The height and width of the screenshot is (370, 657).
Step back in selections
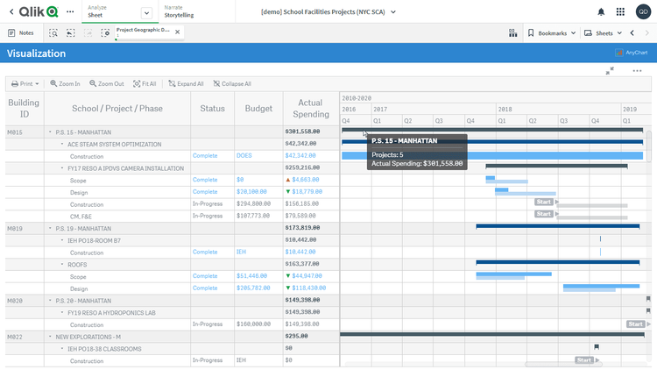[71, 32]
